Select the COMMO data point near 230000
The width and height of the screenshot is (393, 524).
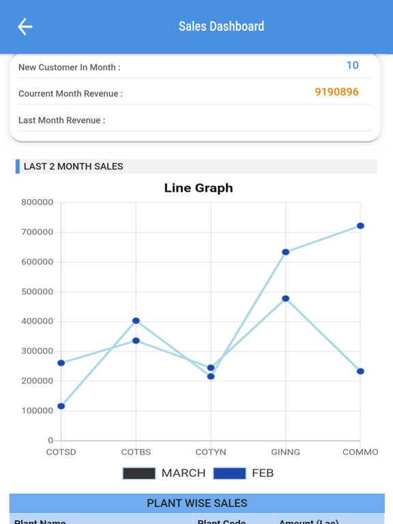click(360, 371)
